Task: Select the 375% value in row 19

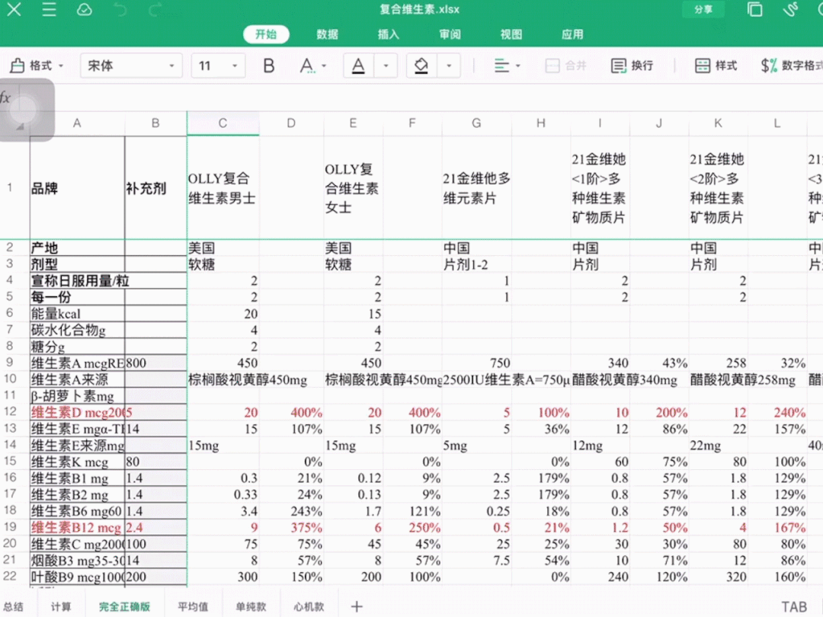Action: pos(292,527)
